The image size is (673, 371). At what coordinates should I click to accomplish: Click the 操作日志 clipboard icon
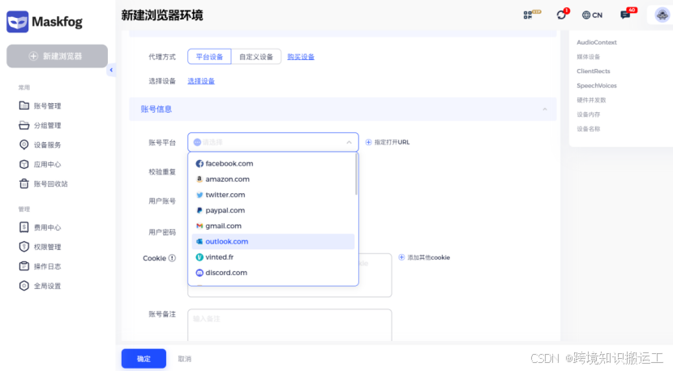point(24,266)
